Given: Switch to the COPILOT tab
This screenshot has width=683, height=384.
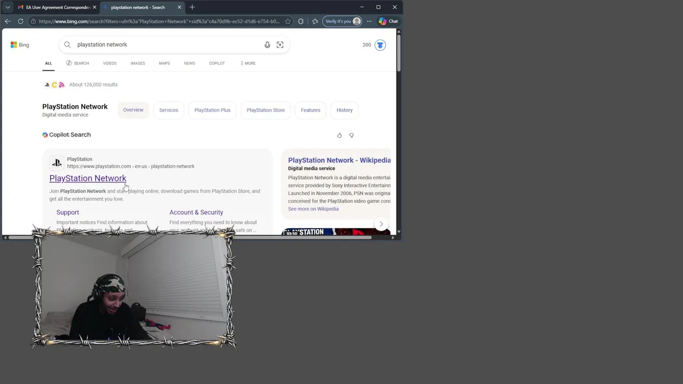Looking at the screenshot, I should (x=217, y=63).
